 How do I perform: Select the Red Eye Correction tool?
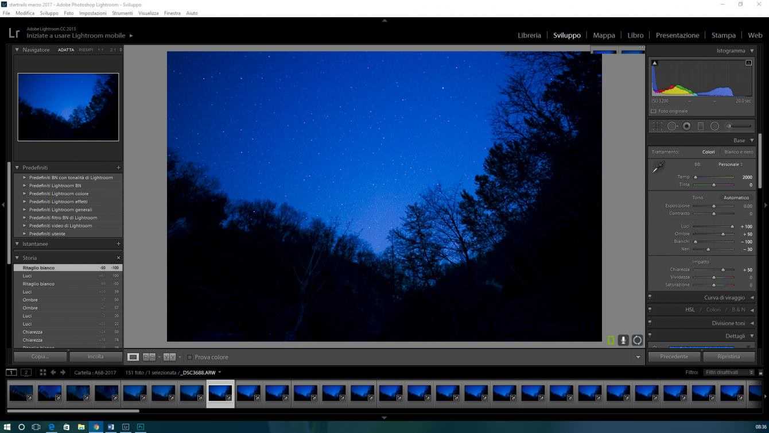pyautogui.click(x=686, y=126)
